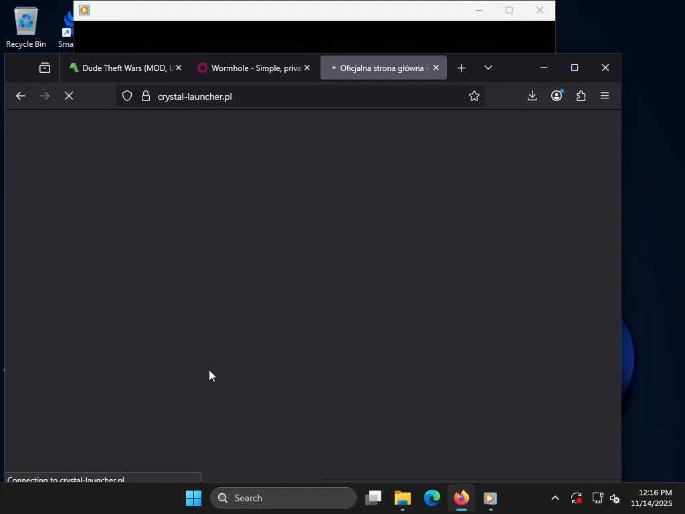685x514 pixels.
Task: Close the Firefox window
Action: (x=605, y=68)
